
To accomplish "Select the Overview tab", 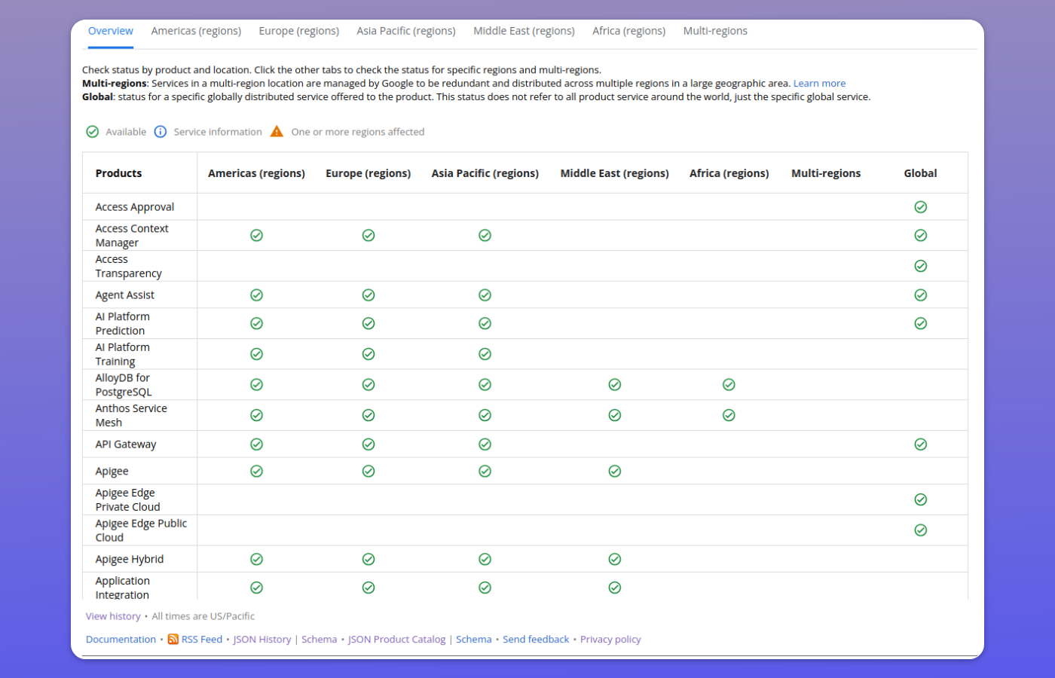I will point(111,31).
